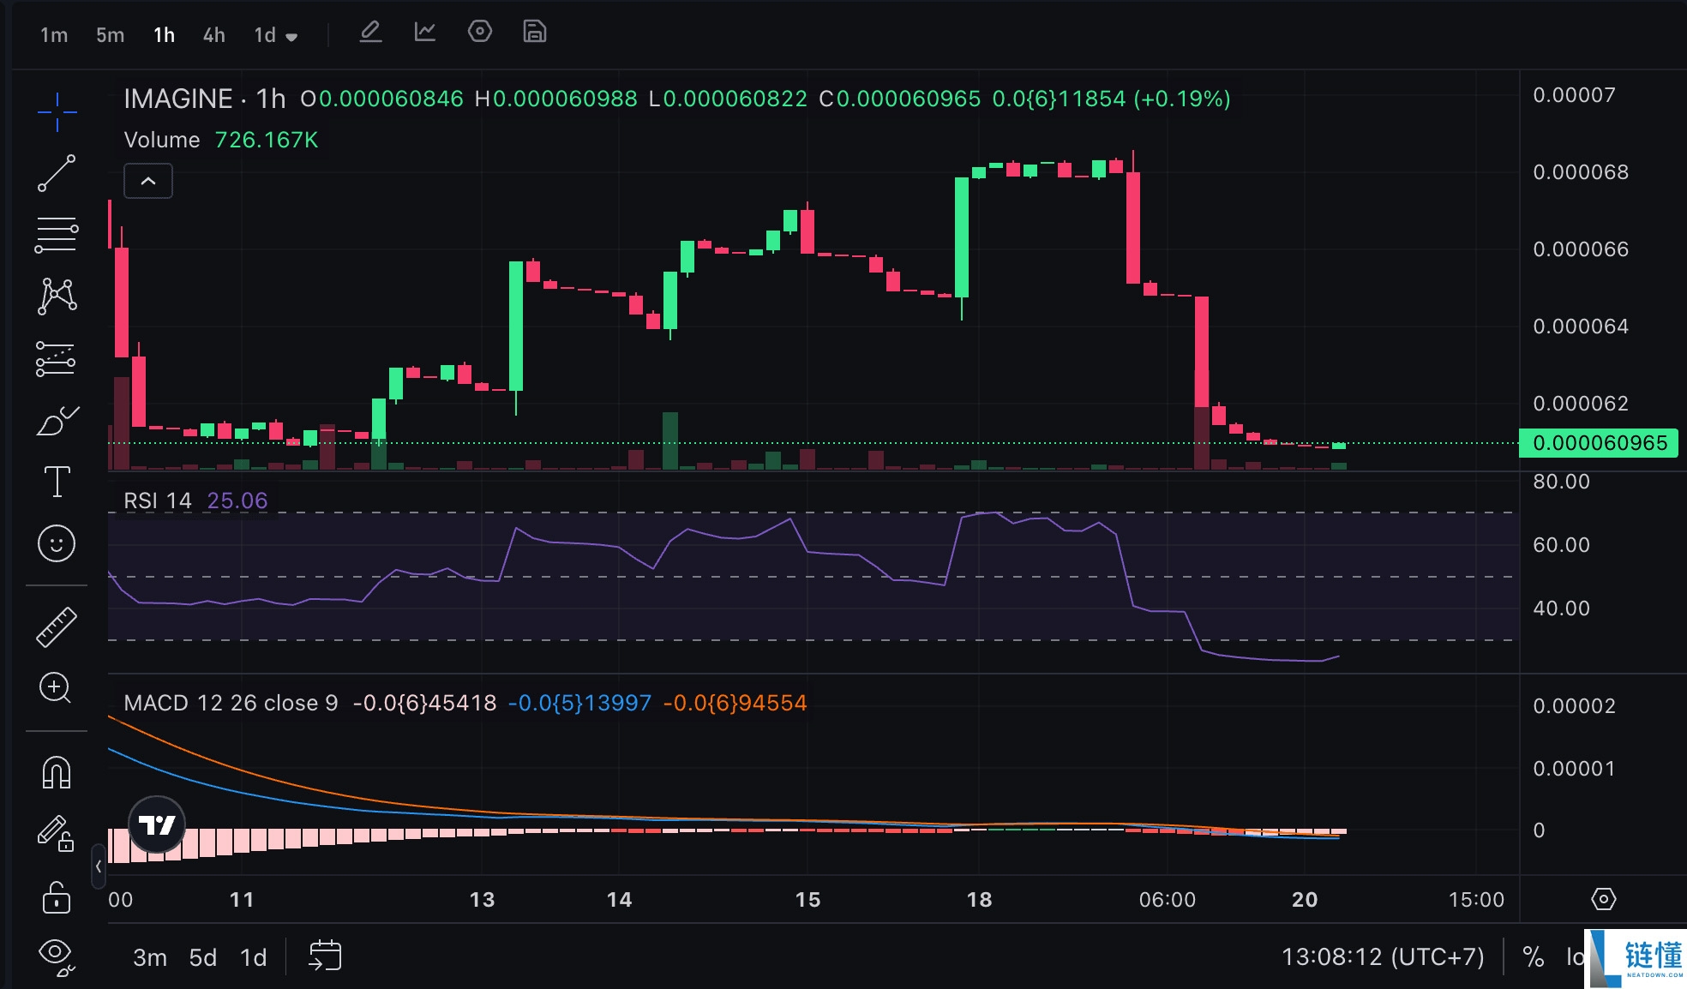
Task: Toggle magnet mode snapping
Action: [57, 772]
